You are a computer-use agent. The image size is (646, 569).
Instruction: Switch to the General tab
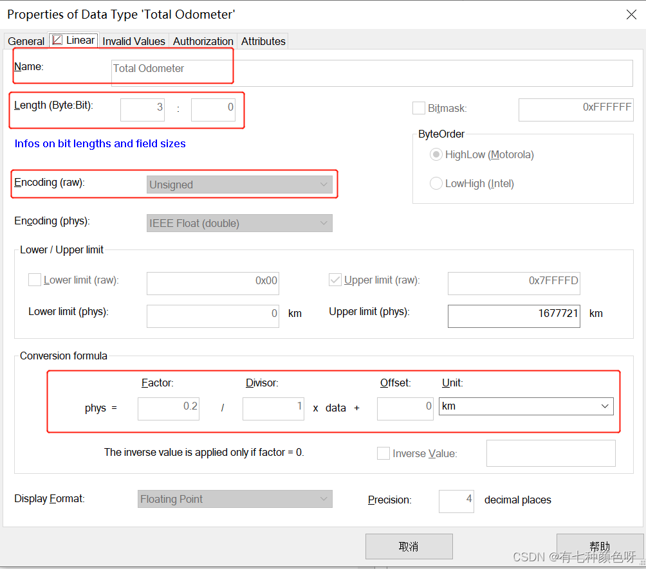(26, 41)
